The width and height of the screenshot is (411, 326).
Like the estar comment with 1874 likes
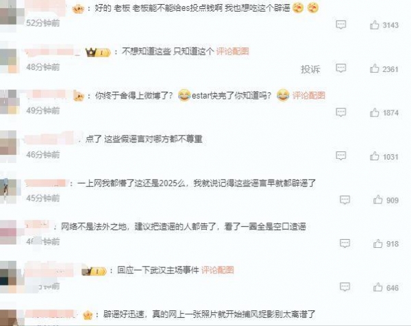click(x=374, y=113)
